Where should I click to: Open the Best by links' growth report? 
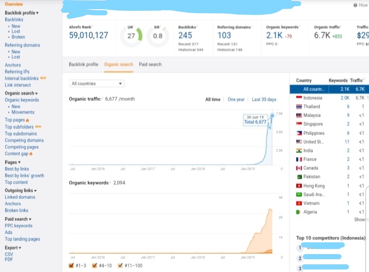[x=25, y=175]
